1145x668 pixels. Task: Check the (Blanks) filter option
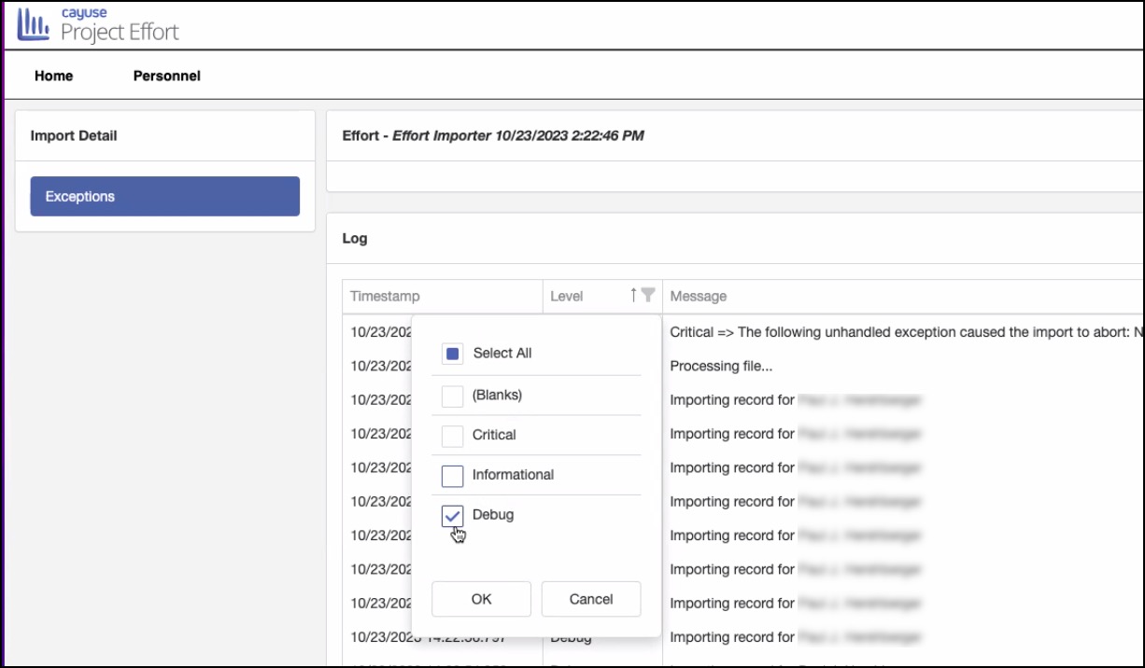[x=452, y=396]
